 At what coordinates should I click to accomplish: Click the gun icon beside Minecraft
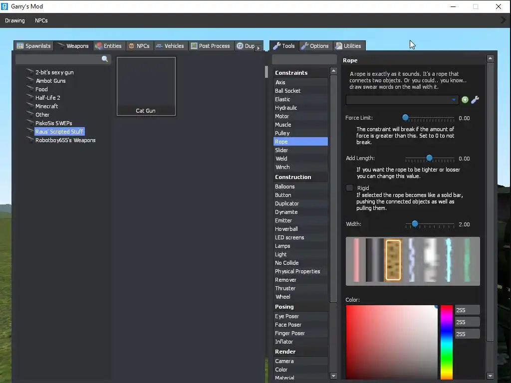tap(30, 106)
